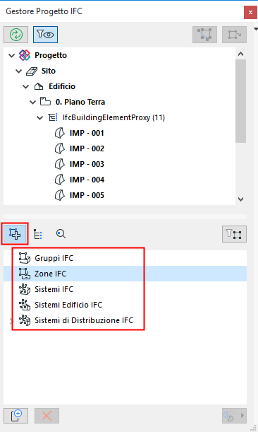Select the Edificio label
This screenshot has width=258, height=432.
tap(62, 86)
